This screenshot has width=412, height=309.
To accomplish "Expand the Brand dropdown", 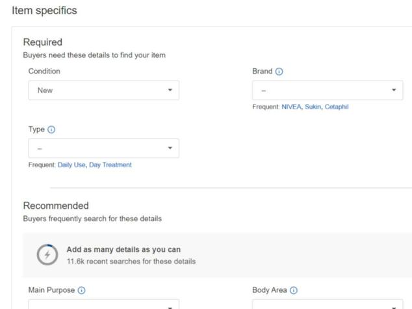I will [x=328, y=90].
